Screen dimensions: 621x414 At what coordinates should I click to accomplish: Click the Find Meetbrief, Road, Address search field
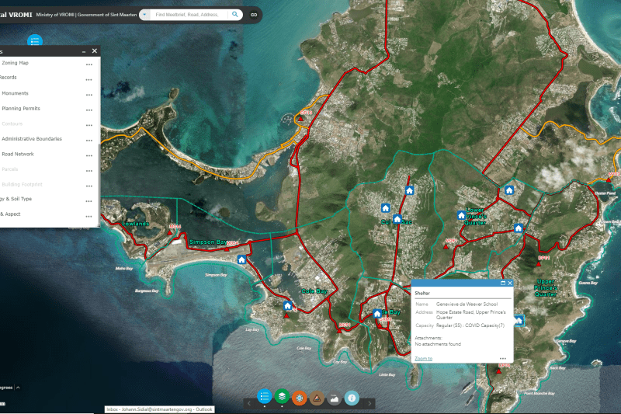point(189,15)
